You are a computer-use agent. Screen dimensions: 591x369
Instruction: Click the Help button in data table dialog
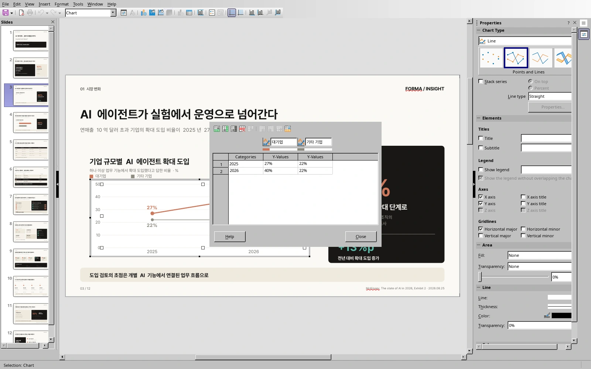pos(230,237)
